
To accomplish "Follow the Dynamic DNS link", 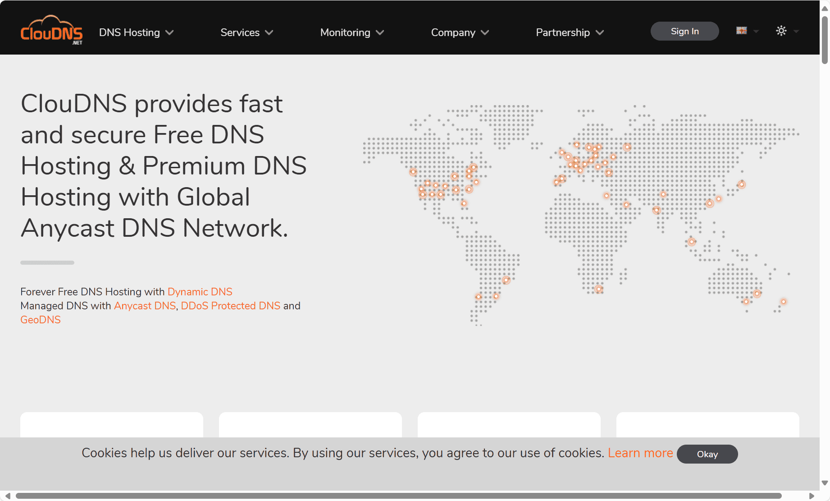I will (x=200, y=292).
